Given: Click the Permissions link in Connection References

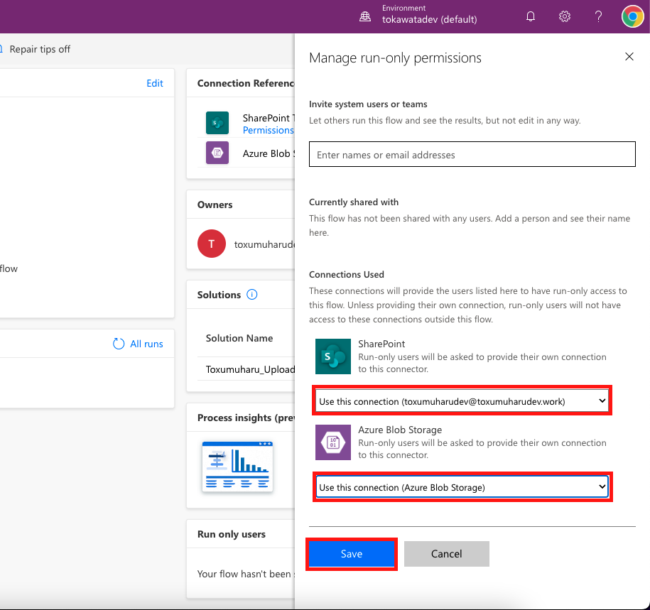Looking at the screenshot, I should (269, 130).
